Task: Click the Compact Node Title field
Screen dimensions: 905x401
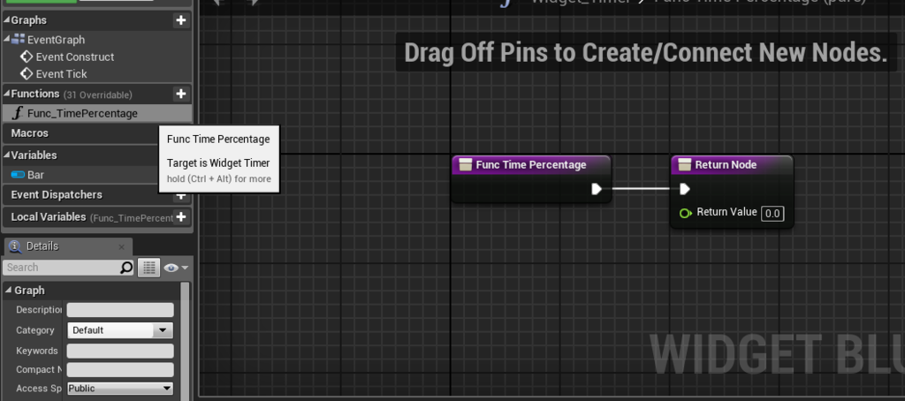Action: coord(120,370)
